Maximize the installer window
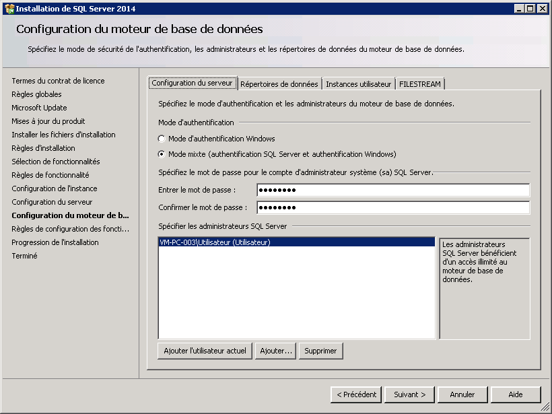 [530, 9]
